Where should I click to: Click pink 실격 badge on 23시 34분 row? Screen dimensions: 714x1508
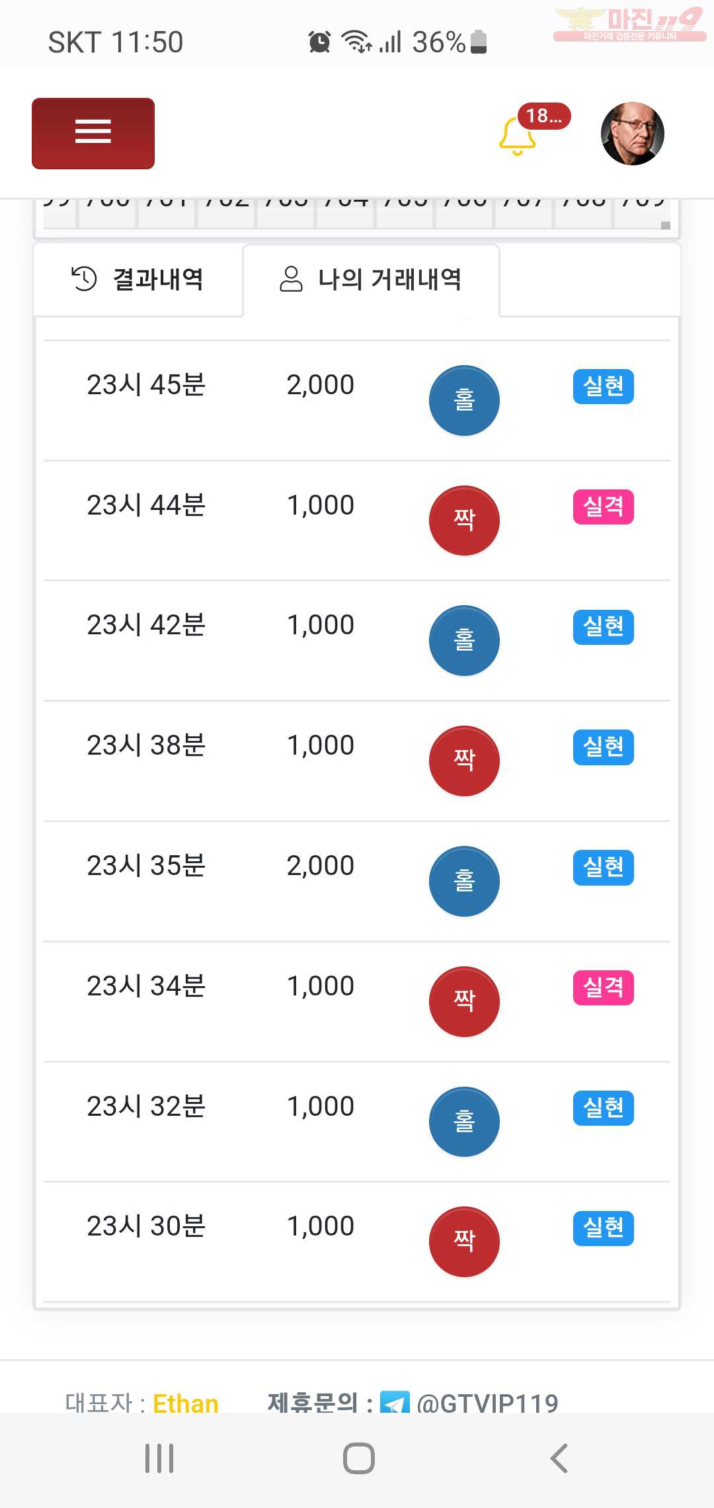point(603,987)
